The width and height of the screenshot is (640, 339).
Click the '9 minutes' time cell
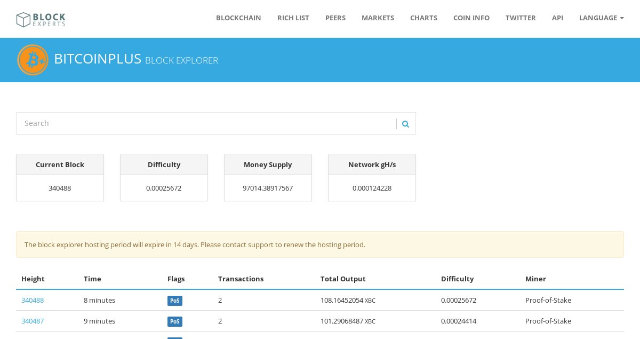[x=99, y=321]
